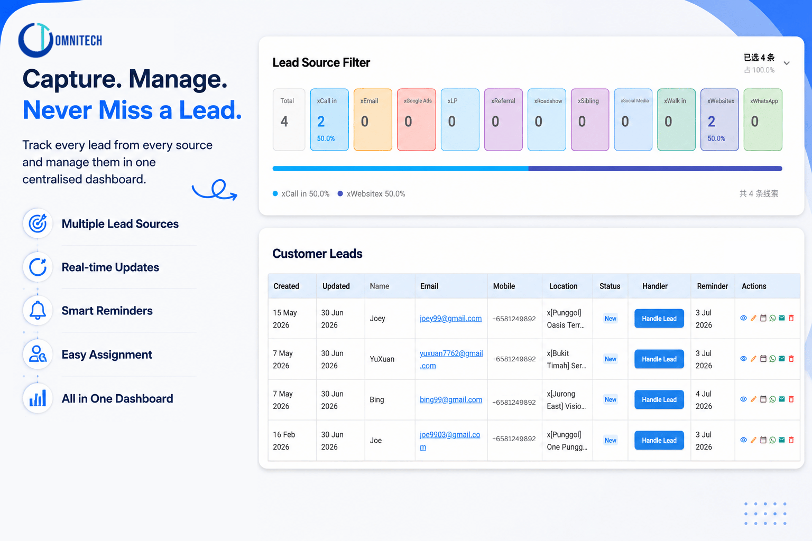Select the xWebsitex source card
Viewport: 812px width, 541px height.
(x=720, y=119)
